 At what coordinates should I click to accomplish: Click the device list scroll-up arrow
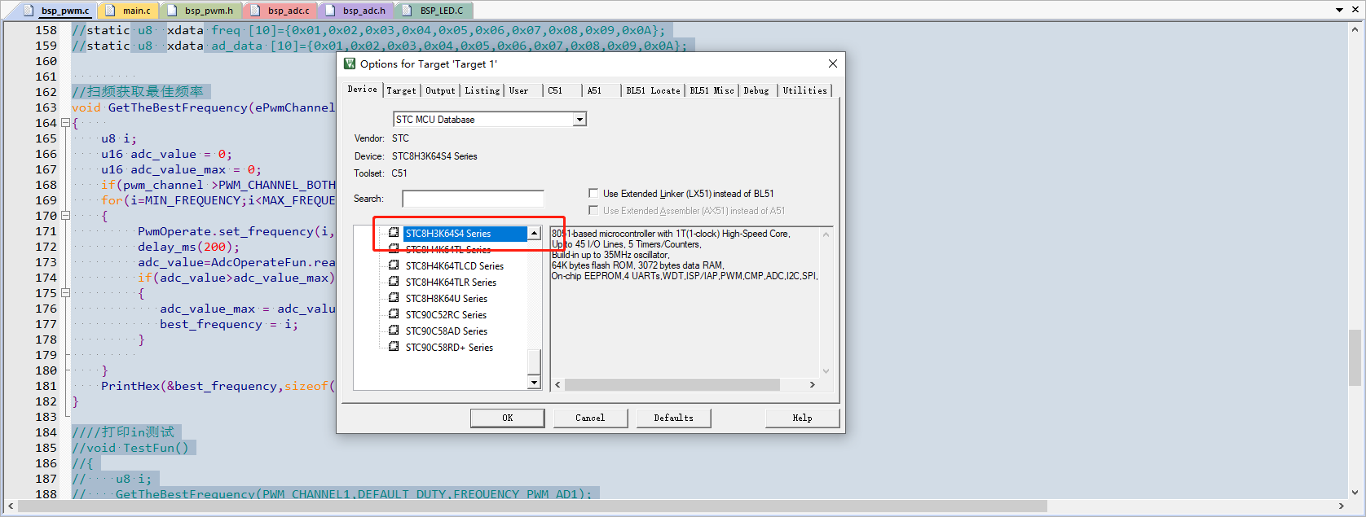coord(534,234)
